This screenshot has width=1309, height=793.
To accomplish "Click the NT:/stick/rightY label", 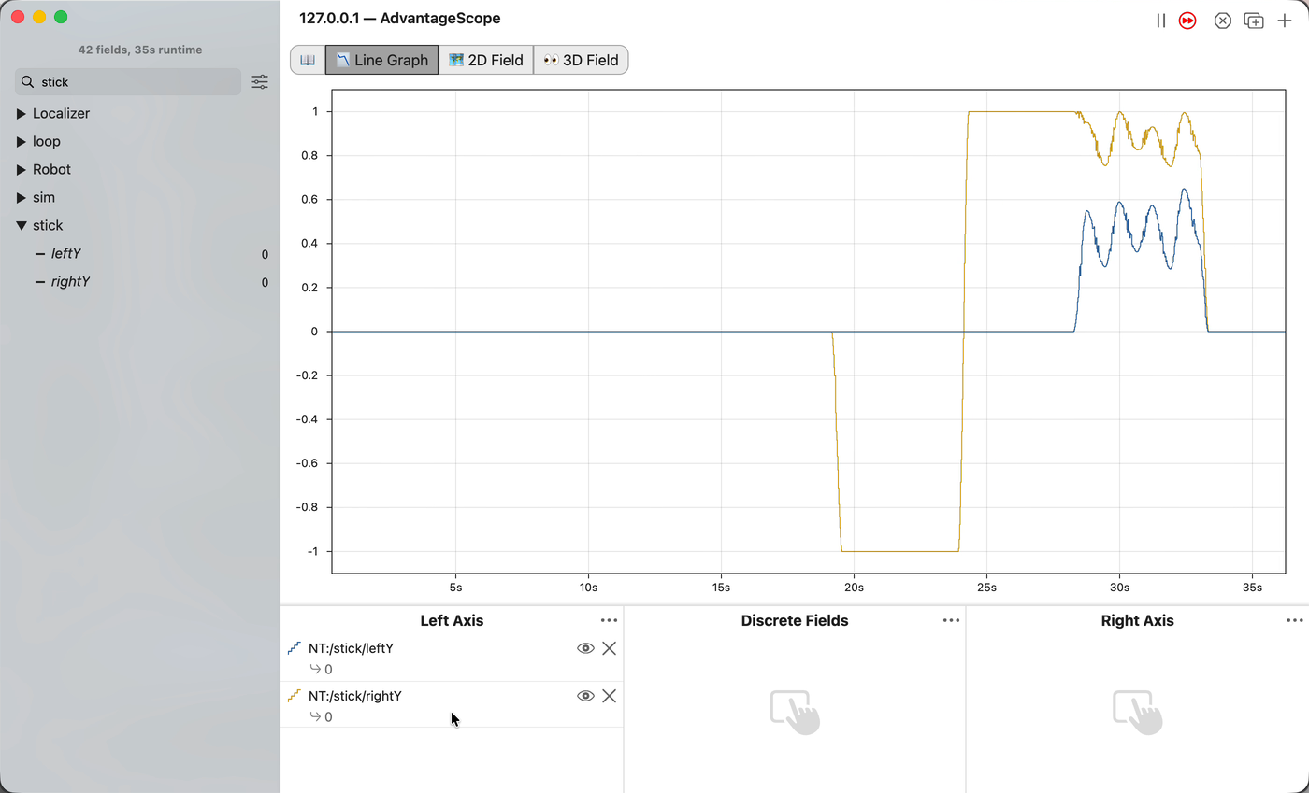I will 355,696.
